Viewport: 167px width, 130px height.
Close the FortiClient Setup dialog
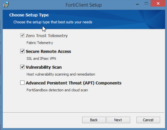tap(158, 3)
